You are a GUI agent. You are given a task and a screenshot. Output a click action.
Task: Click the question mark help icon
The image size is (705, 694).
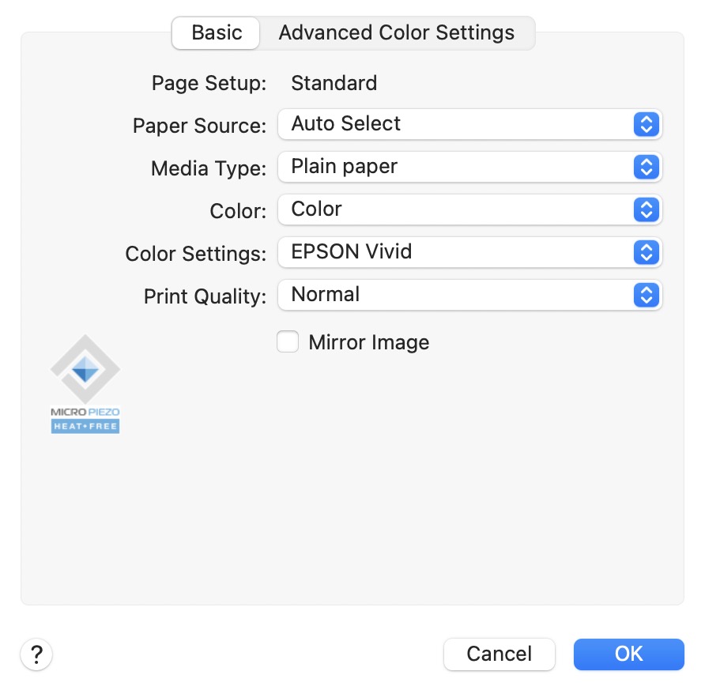[x=36, y=654]
